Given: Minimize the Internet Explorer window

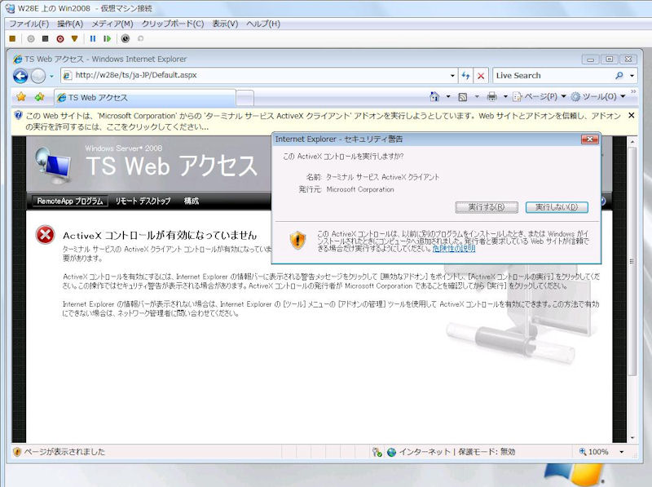Looking at the screenshot, I should [590, 60].
